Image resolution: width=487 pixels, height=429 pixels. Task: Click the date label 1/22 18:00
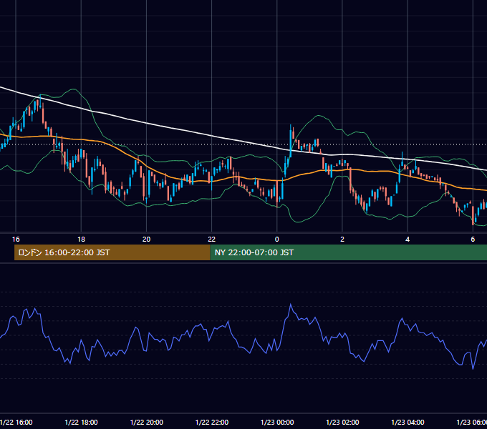81,422
